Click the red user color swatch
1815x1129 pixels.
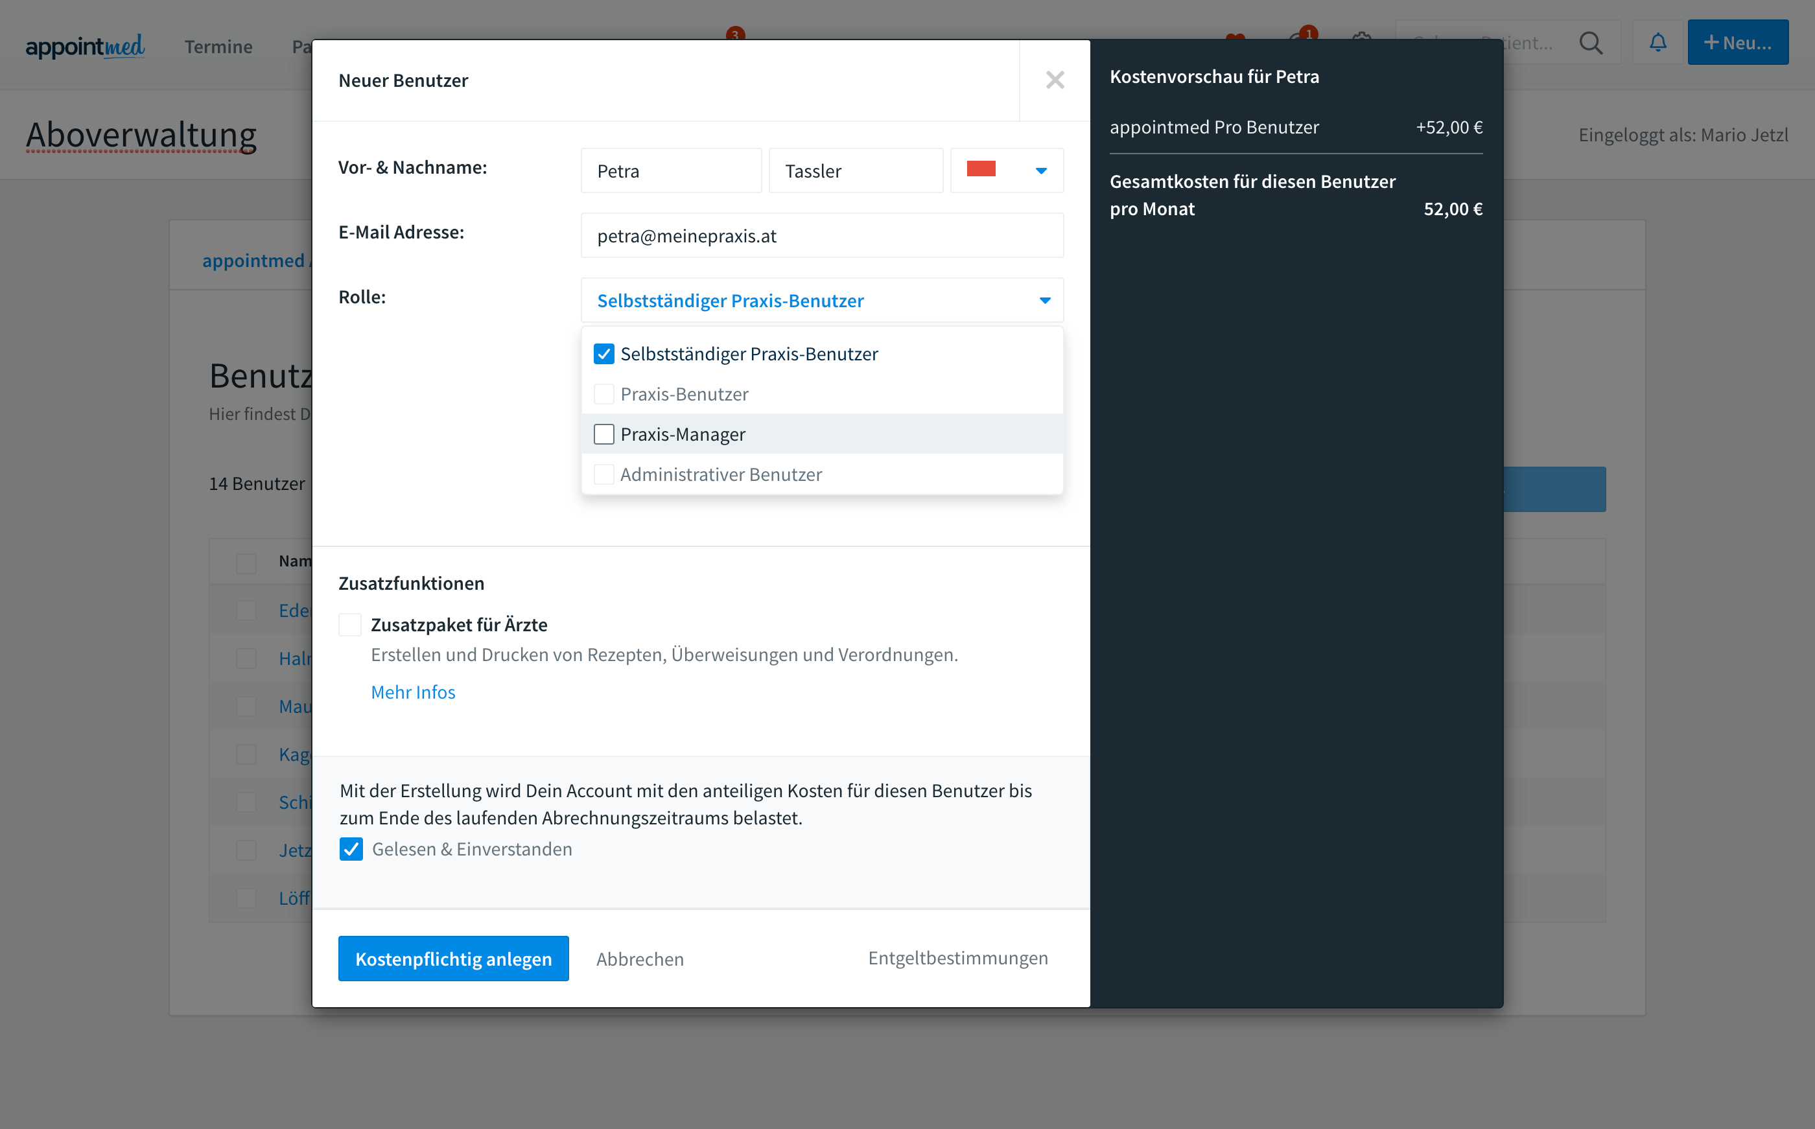pyautogui.click(x=981, y=170)
